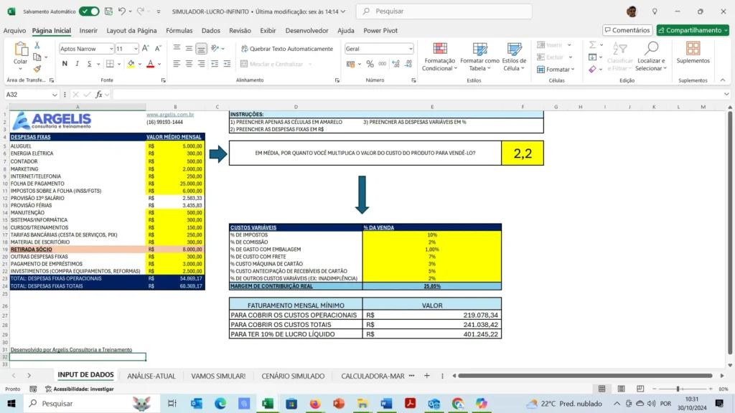The image size is (735, 413).
Task: Apply the red font color A
Action: (x=151, y=64)
